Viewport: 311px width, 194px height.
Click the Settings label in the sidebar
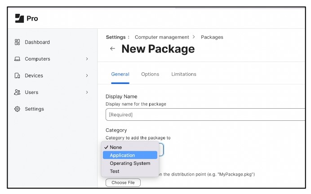point(34,109)
